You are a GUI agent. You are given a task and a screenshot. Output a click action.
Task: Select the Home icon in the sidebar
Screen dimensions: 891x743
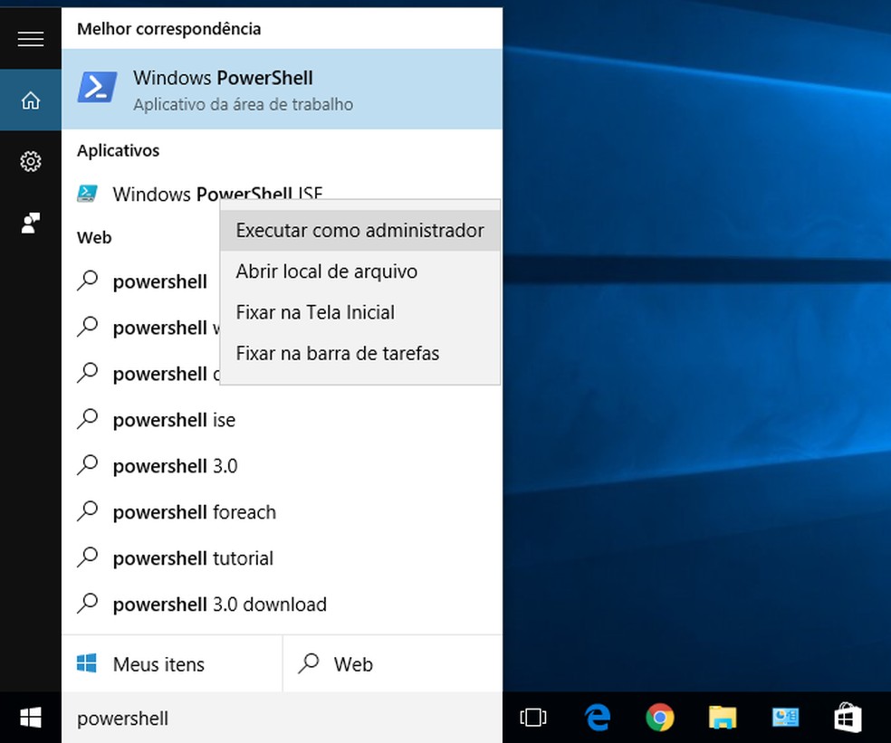30,100
